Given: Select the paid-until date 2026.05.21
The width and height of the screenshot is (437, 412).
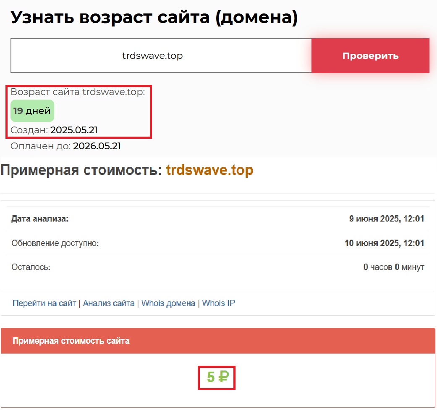Looking at the screenshot, I should click(97, 146).
